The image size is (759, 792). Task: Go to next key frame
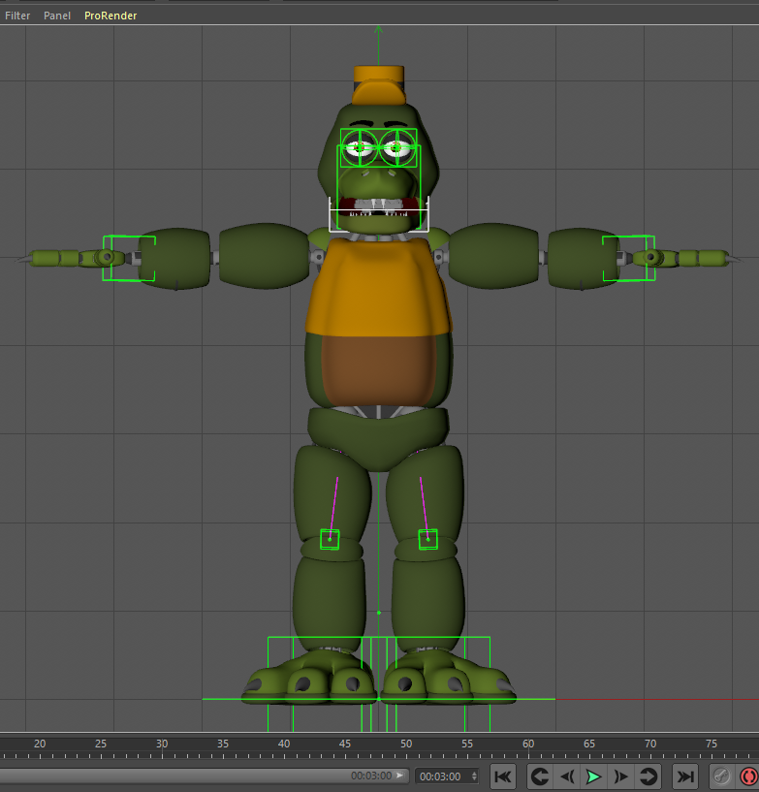648,776
